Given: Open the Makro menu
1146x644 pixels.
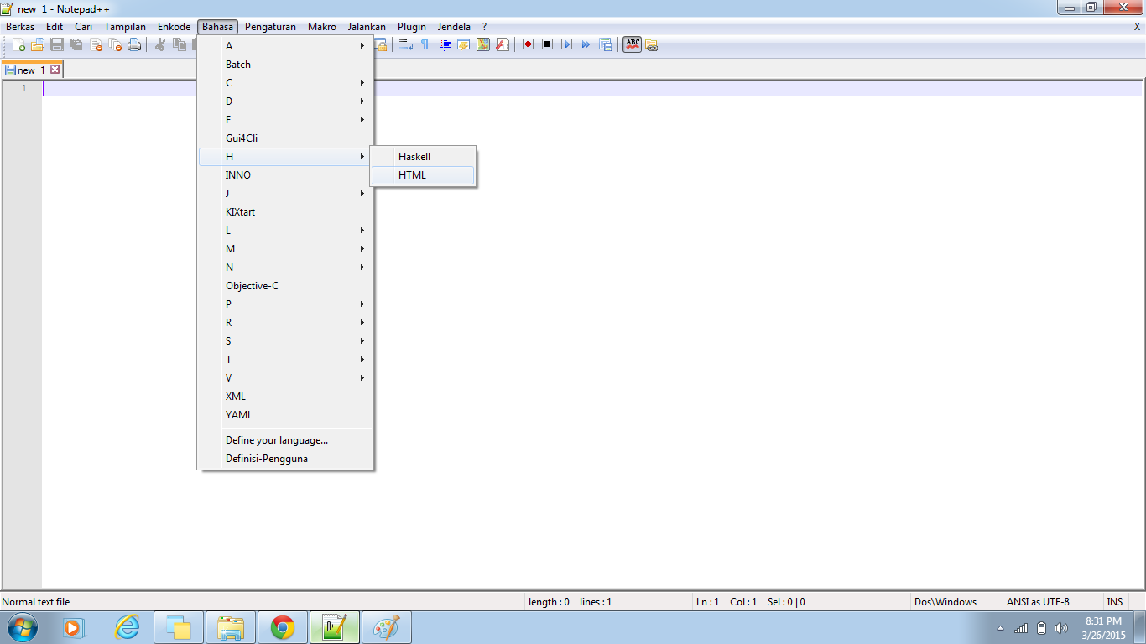Looking at the screenshot, I should click(x=322, y=27).
